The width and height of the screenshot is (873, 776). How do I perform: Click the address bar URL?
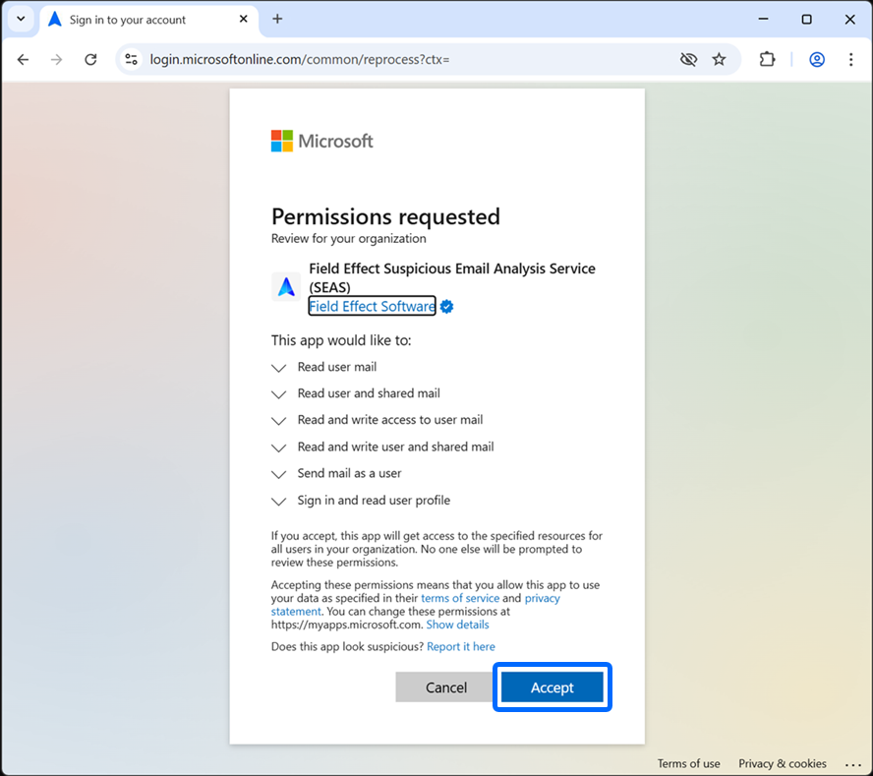point(300,59)
